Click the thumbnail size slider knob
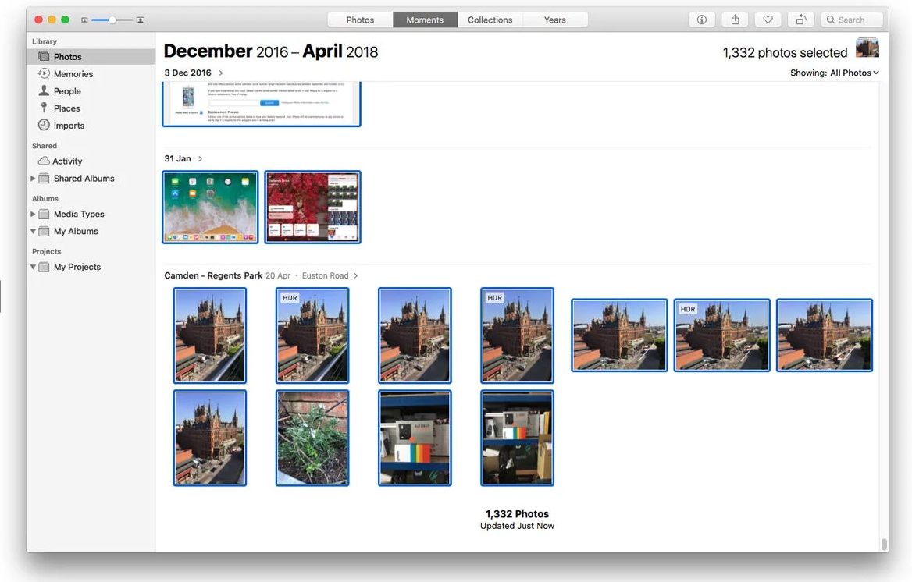The height and width of the screenshot is (582, 912). [112, 20]
